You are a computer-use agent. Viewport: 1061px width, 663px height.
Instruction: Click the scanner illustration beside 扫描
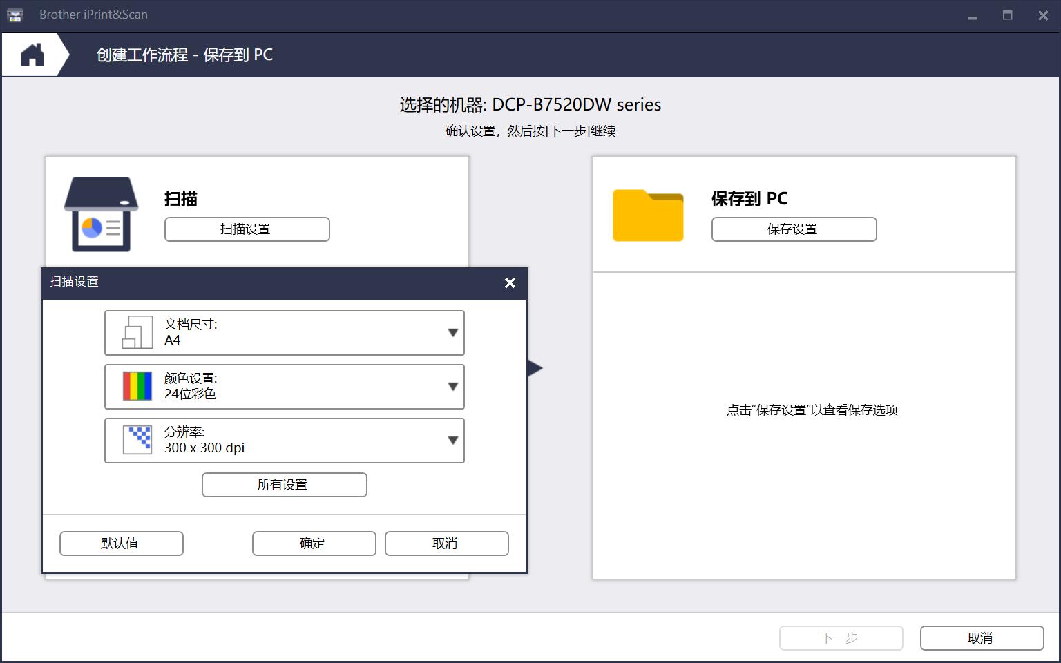point(99,213)
